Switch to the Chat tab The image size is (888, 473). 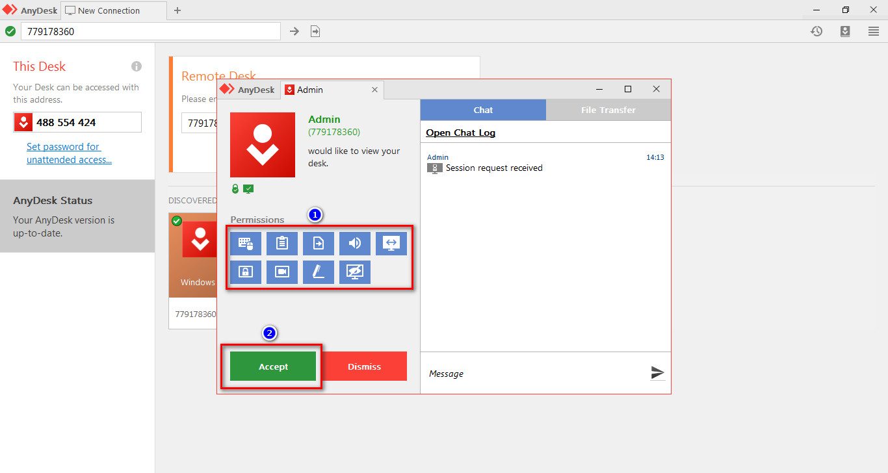(x=483, y=110)
